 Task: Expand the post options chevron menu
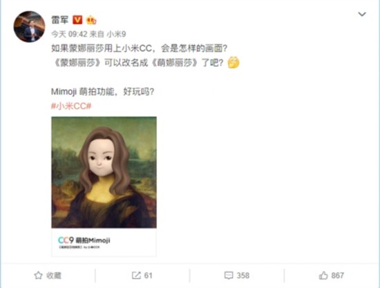point(362,14)
